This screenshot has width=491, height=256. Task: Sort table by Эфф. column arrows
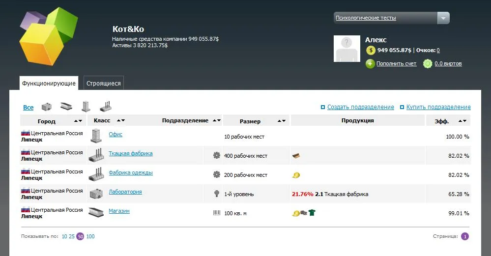tap(462, 121)
